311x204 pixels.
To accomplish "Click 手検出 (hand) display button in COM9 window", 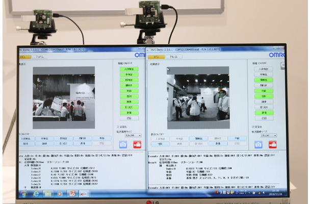I will (44, 139).
